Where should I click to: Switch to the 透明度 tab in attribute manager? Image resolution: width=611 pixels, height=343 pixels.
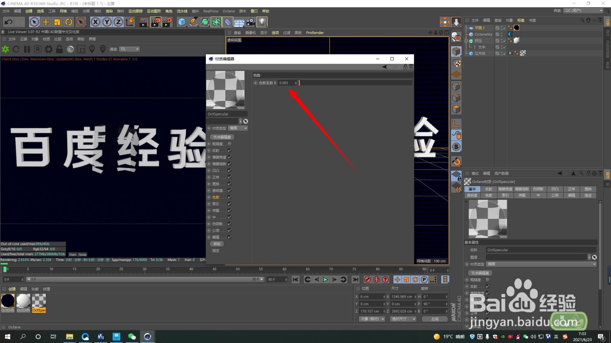pos(472,196)
